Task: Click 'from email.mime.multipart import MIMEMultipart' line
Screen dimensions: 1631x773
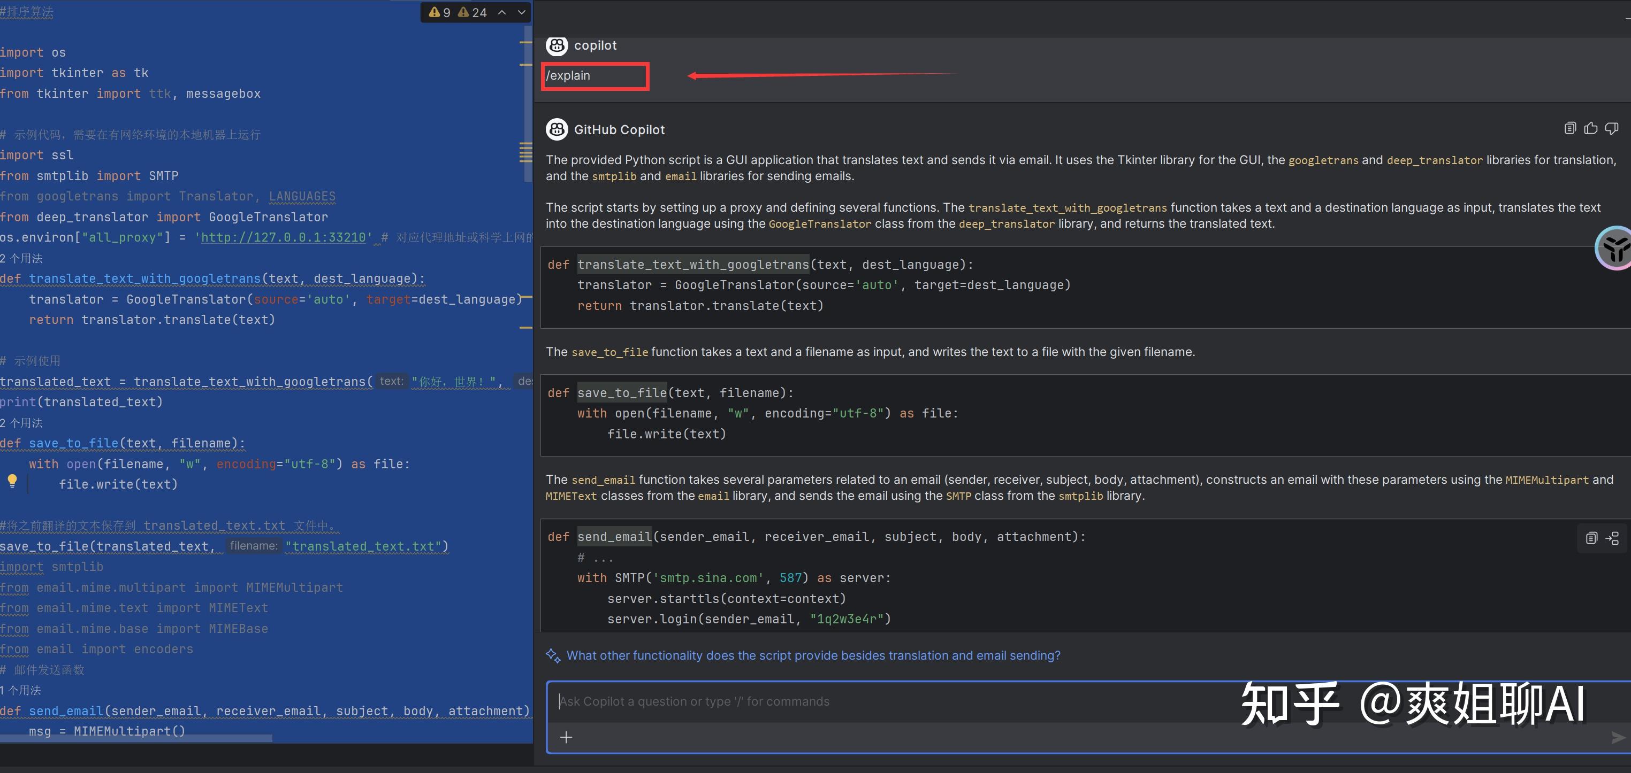Action: pos(172,588)
